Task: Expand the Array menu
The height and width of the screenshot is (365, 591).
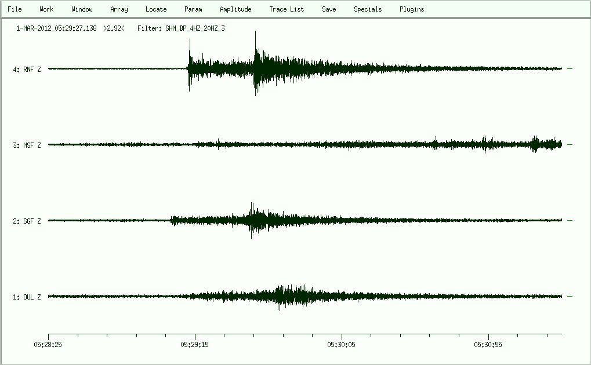Action: (x=119, y=9)
